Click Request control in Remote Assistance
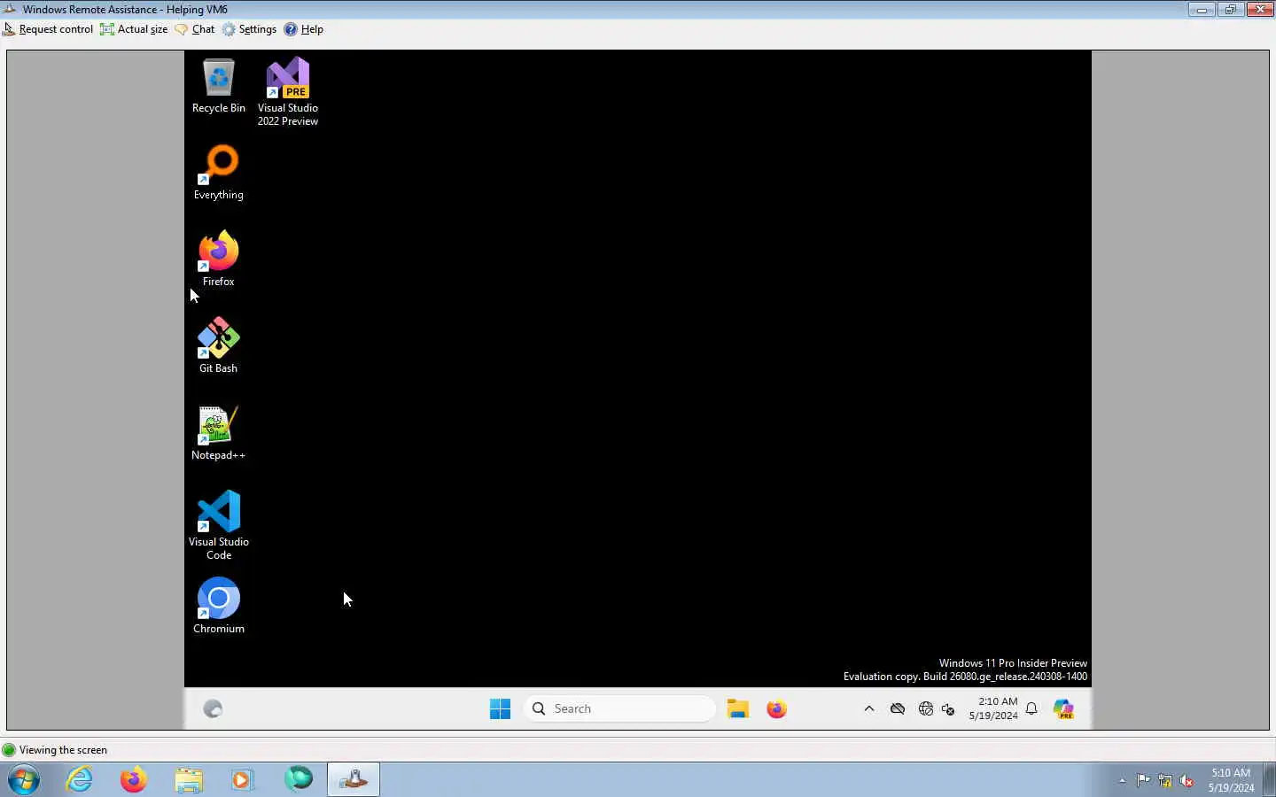 (x=48, y=29)
